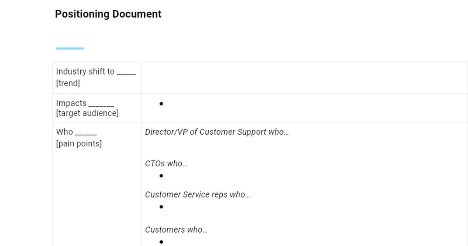Screen dimensions: 468x246
Task: Click the "[trend]" placeholder text
Action: (68, 83)
